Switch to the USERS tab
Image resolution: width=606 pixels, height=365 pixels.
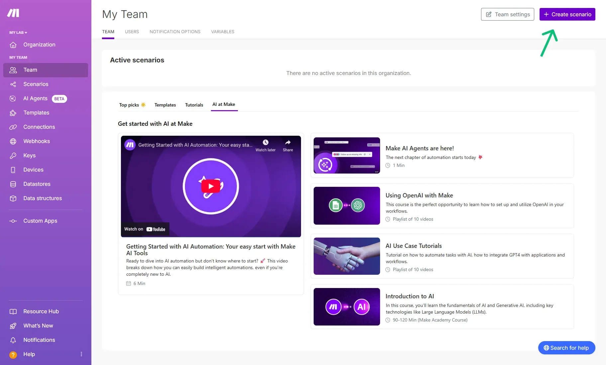click(x=132, y=32)
